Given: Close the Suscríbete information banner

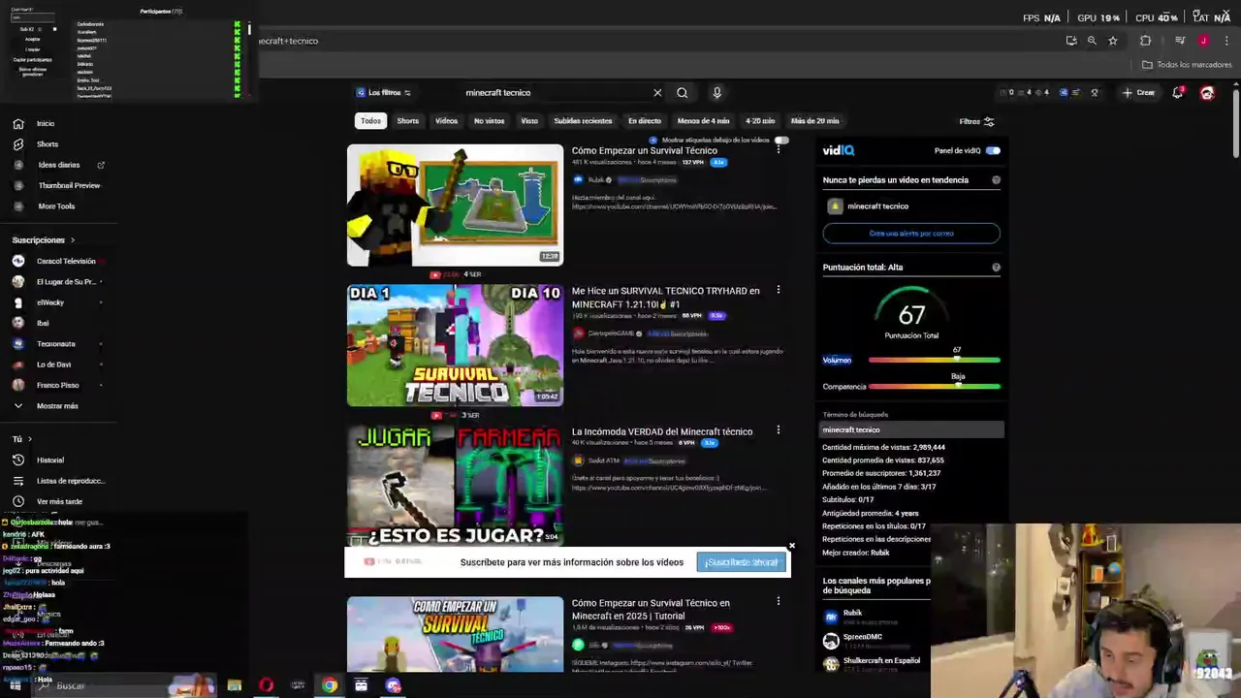Looking at the screenshot, I should click(791, 546).
